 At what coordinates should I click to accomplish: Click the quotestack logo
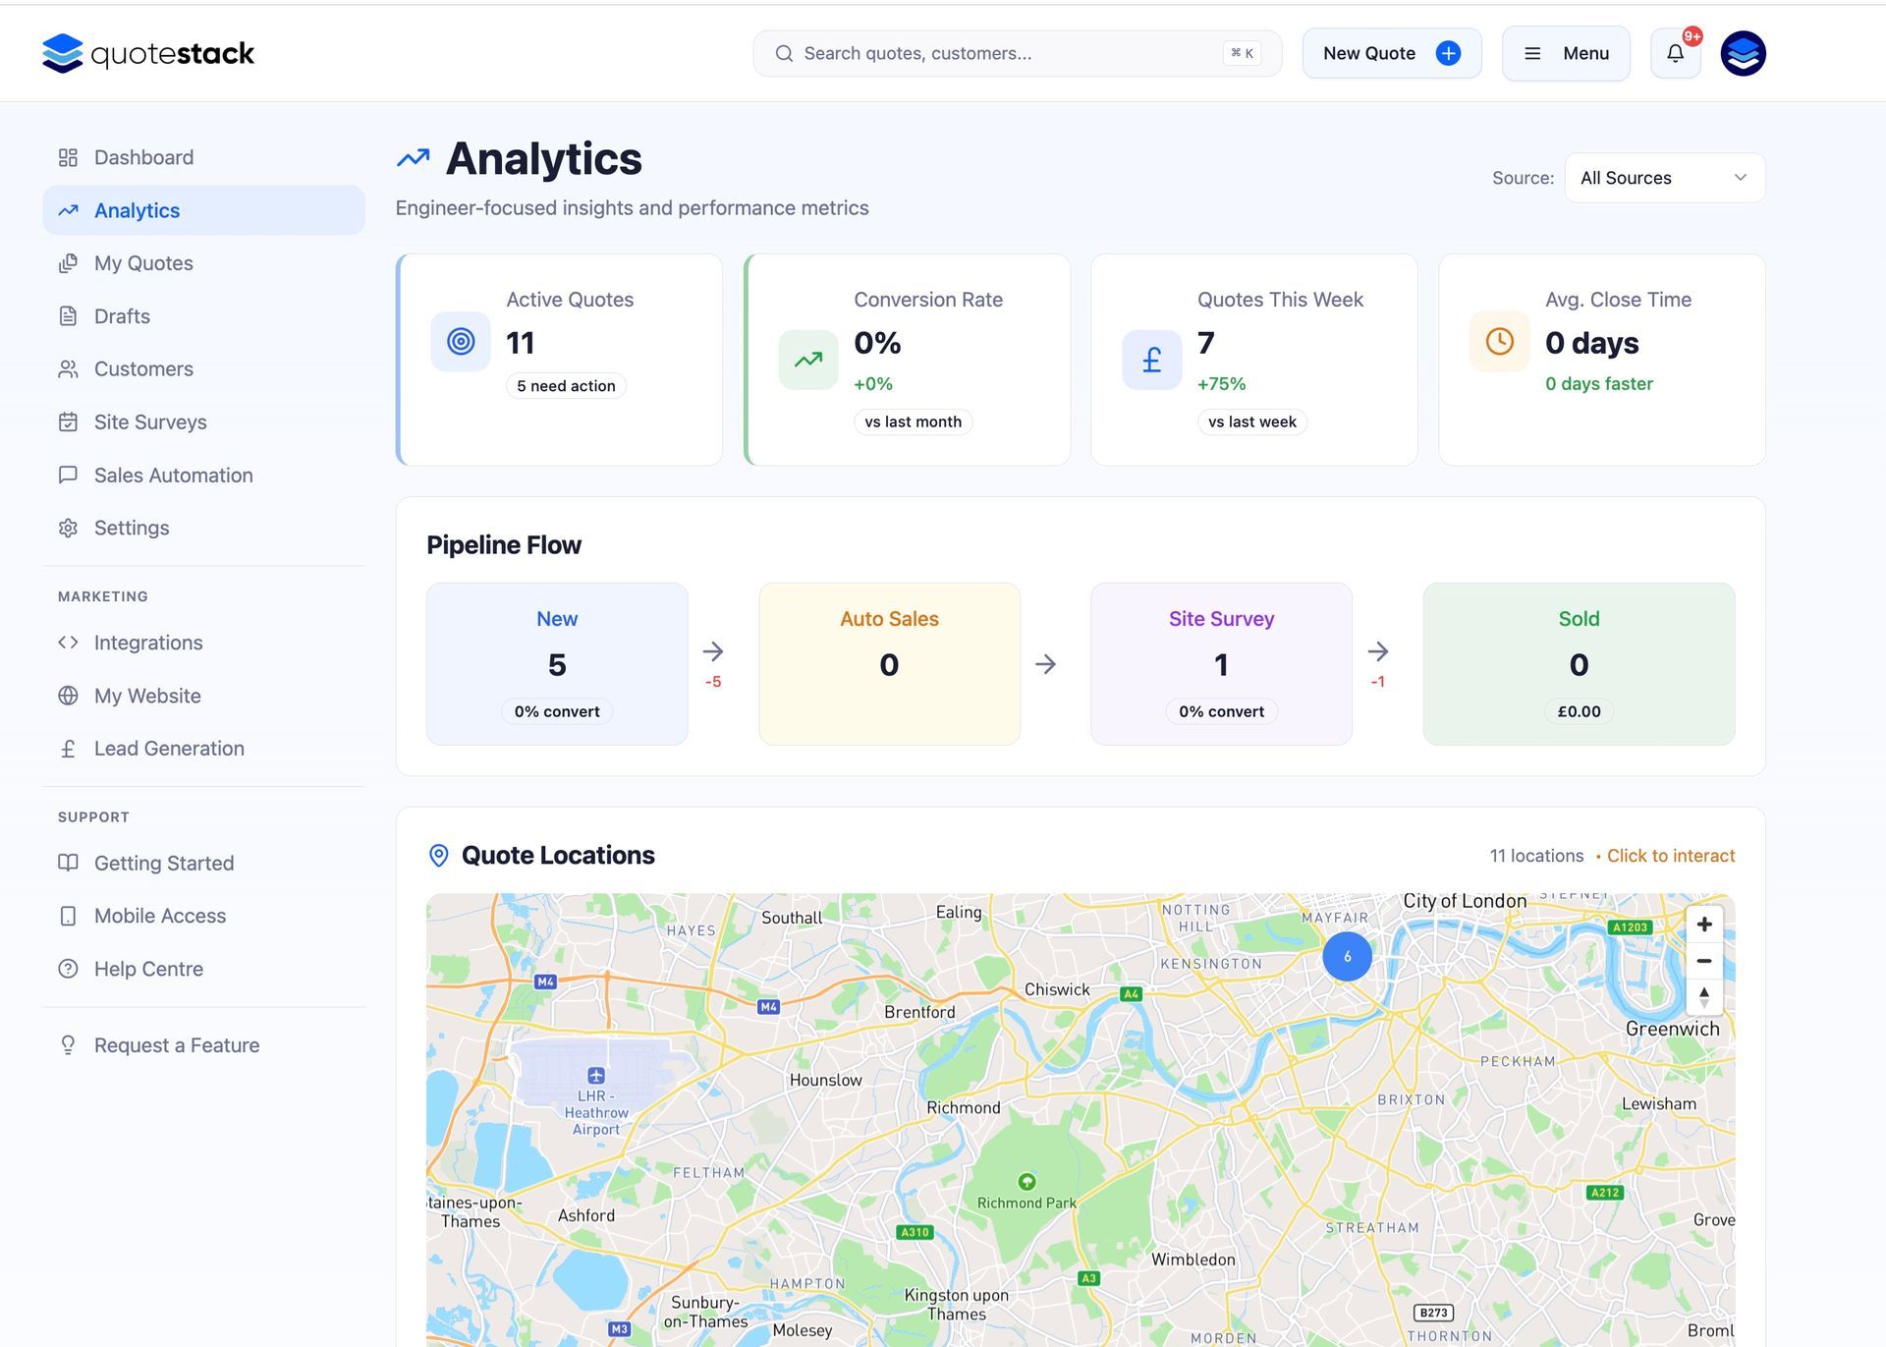[148, 53]
